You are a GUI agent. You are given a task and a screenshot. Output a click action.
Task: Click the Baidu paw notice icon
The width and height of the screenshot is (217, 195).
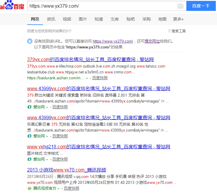pos(29,41)
